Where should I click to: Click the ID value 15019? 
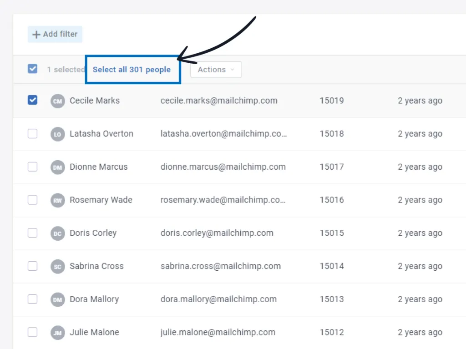(x=332, y=101)
